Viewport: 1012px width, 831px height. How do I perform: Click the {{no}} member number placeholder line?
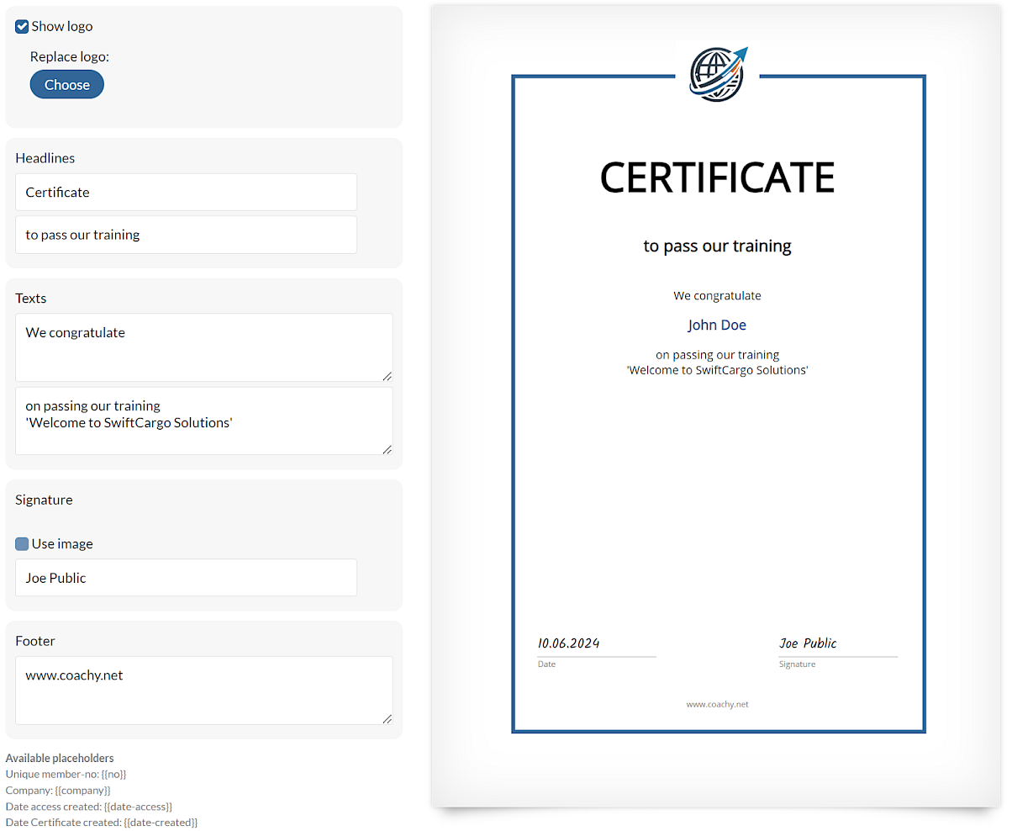point(66,774)
